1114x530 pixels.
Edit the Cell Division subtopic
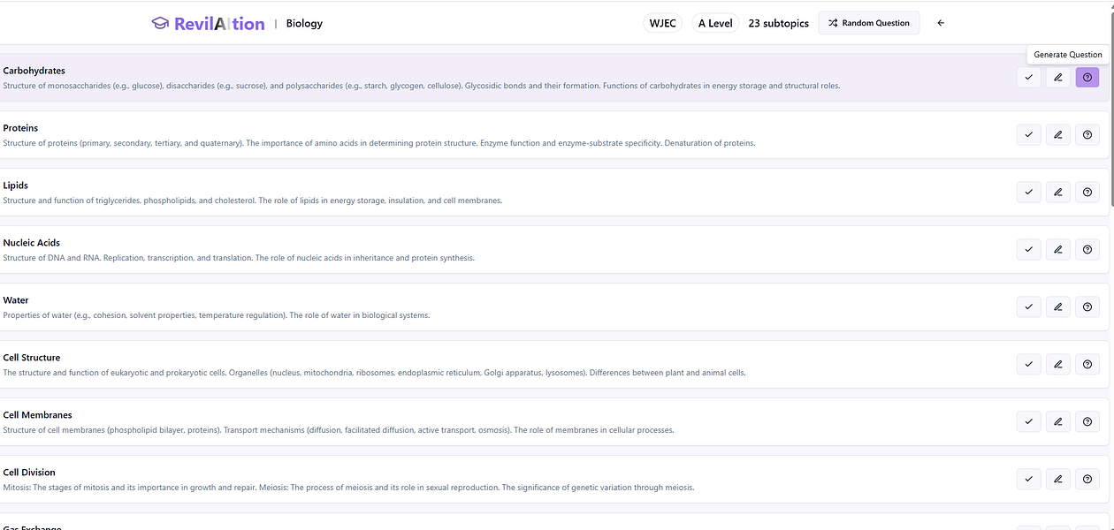(1058, 480)
